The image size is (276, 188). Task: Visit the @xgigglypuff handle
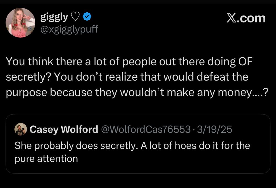(69, 29)
